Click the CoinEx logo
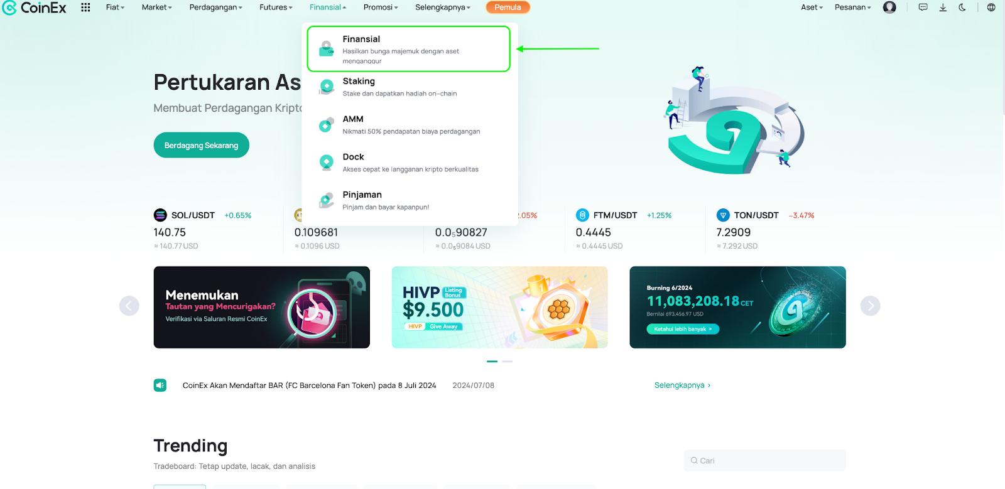This screenshot has width=1005, height=489. (35, 8)
